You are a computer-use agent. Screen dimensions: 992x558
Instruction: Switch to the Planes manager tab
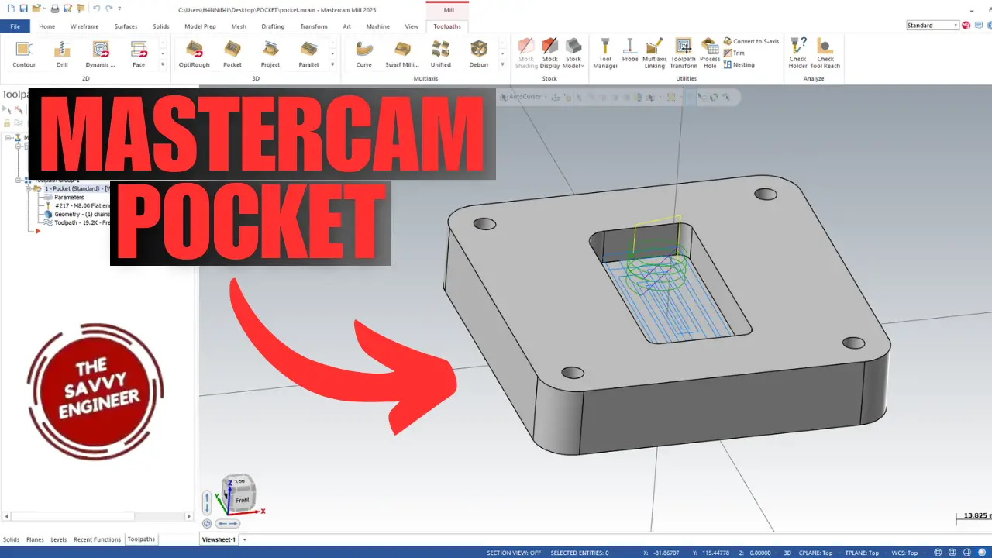35,539
